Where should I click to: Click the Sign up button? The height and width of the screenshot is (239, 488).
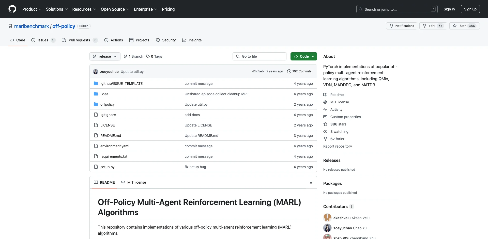click(x=470, y=9)
